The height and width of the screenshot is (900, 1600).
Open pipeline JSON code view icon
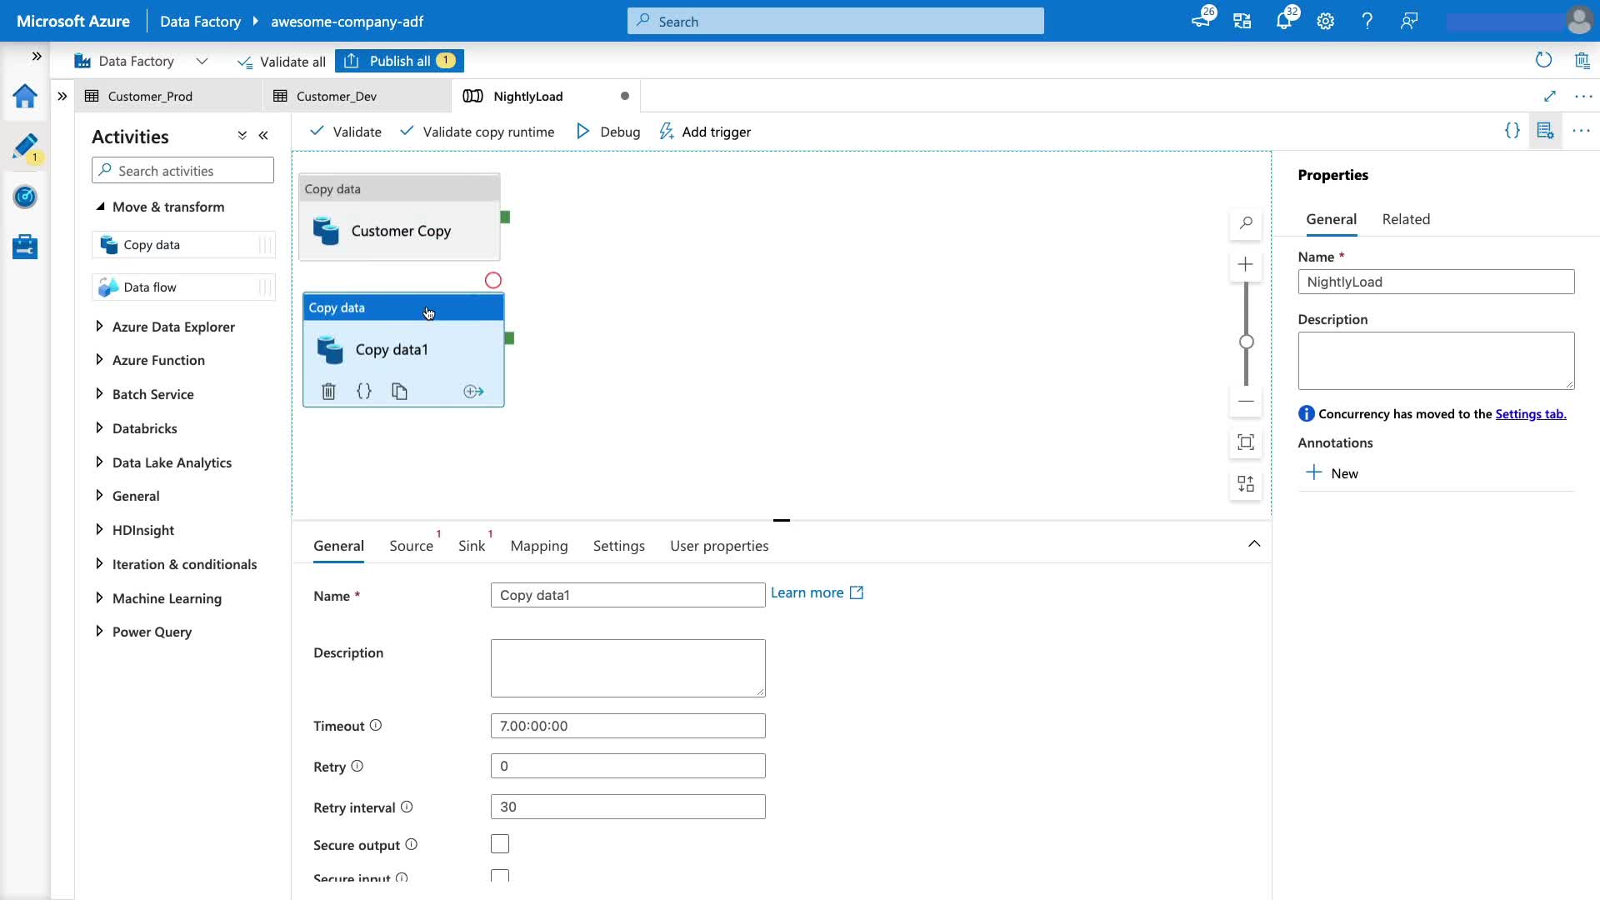click(x=1512, y=131)
